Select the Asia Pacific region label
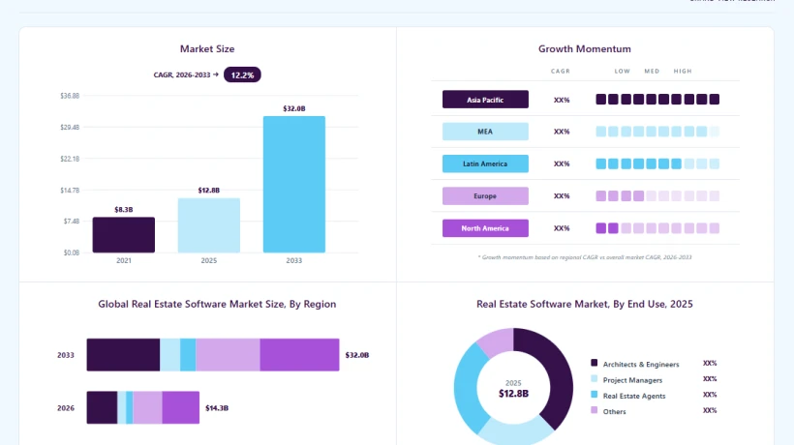Image resolution: width=794 pixels, height=445 pixels. pyautogui.click(x=485, y=100)
